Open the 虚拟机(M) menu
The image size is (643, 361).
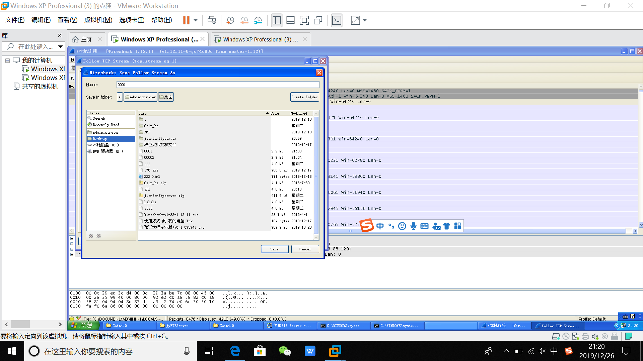98,20
